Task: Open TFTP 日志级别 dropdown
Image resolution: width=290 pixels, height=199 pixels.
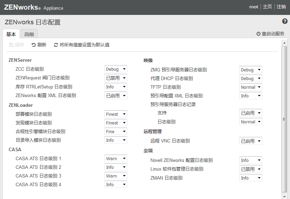Action: coord(251,87)
